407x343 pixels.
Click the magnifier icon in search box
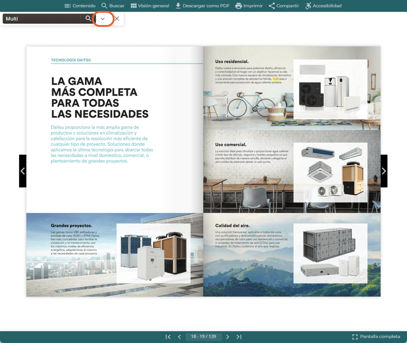(x=88, y=19)
